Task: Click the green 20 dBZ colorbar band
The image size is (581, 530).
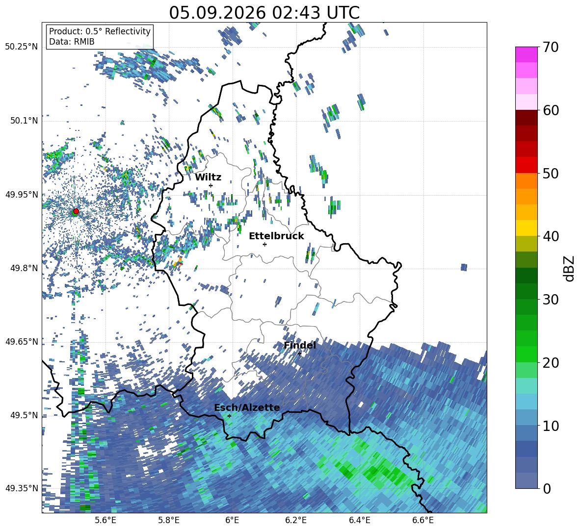Action: coord(526,354)
